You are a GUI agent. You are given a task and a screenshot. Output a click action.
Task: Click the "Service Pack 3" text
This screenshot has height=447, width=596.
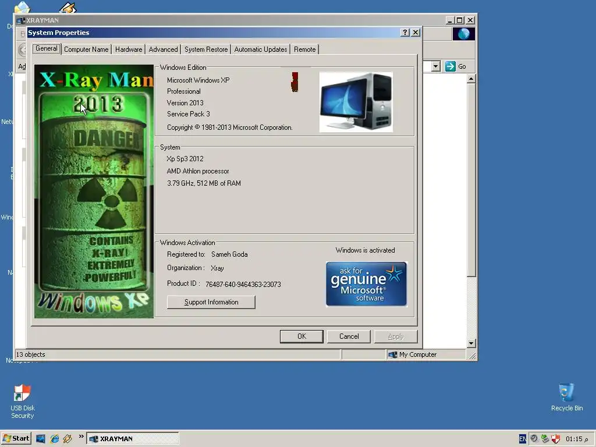pyautogui.click(x=188, y=114)
